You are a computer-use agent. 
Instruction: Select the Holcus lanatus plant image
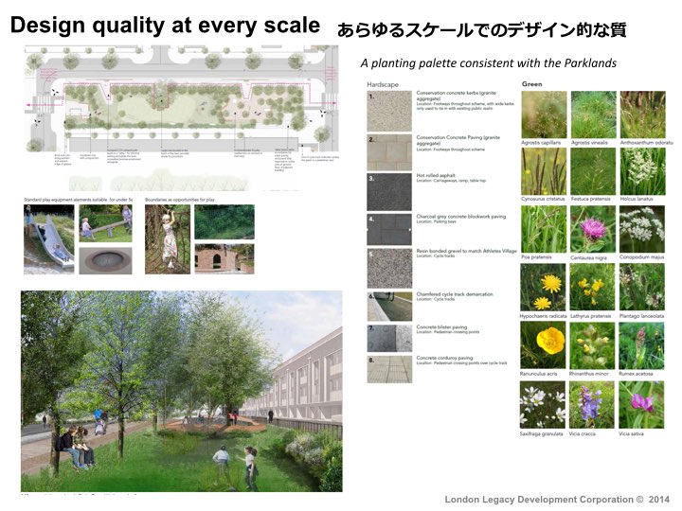click(641, 171)
